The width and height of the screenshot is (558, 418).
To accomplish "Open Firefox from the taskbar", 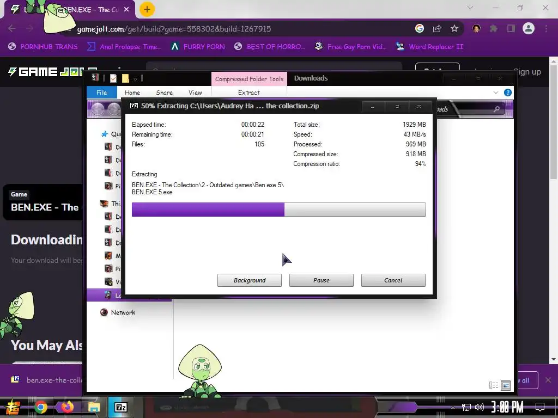I will point(67,407).
